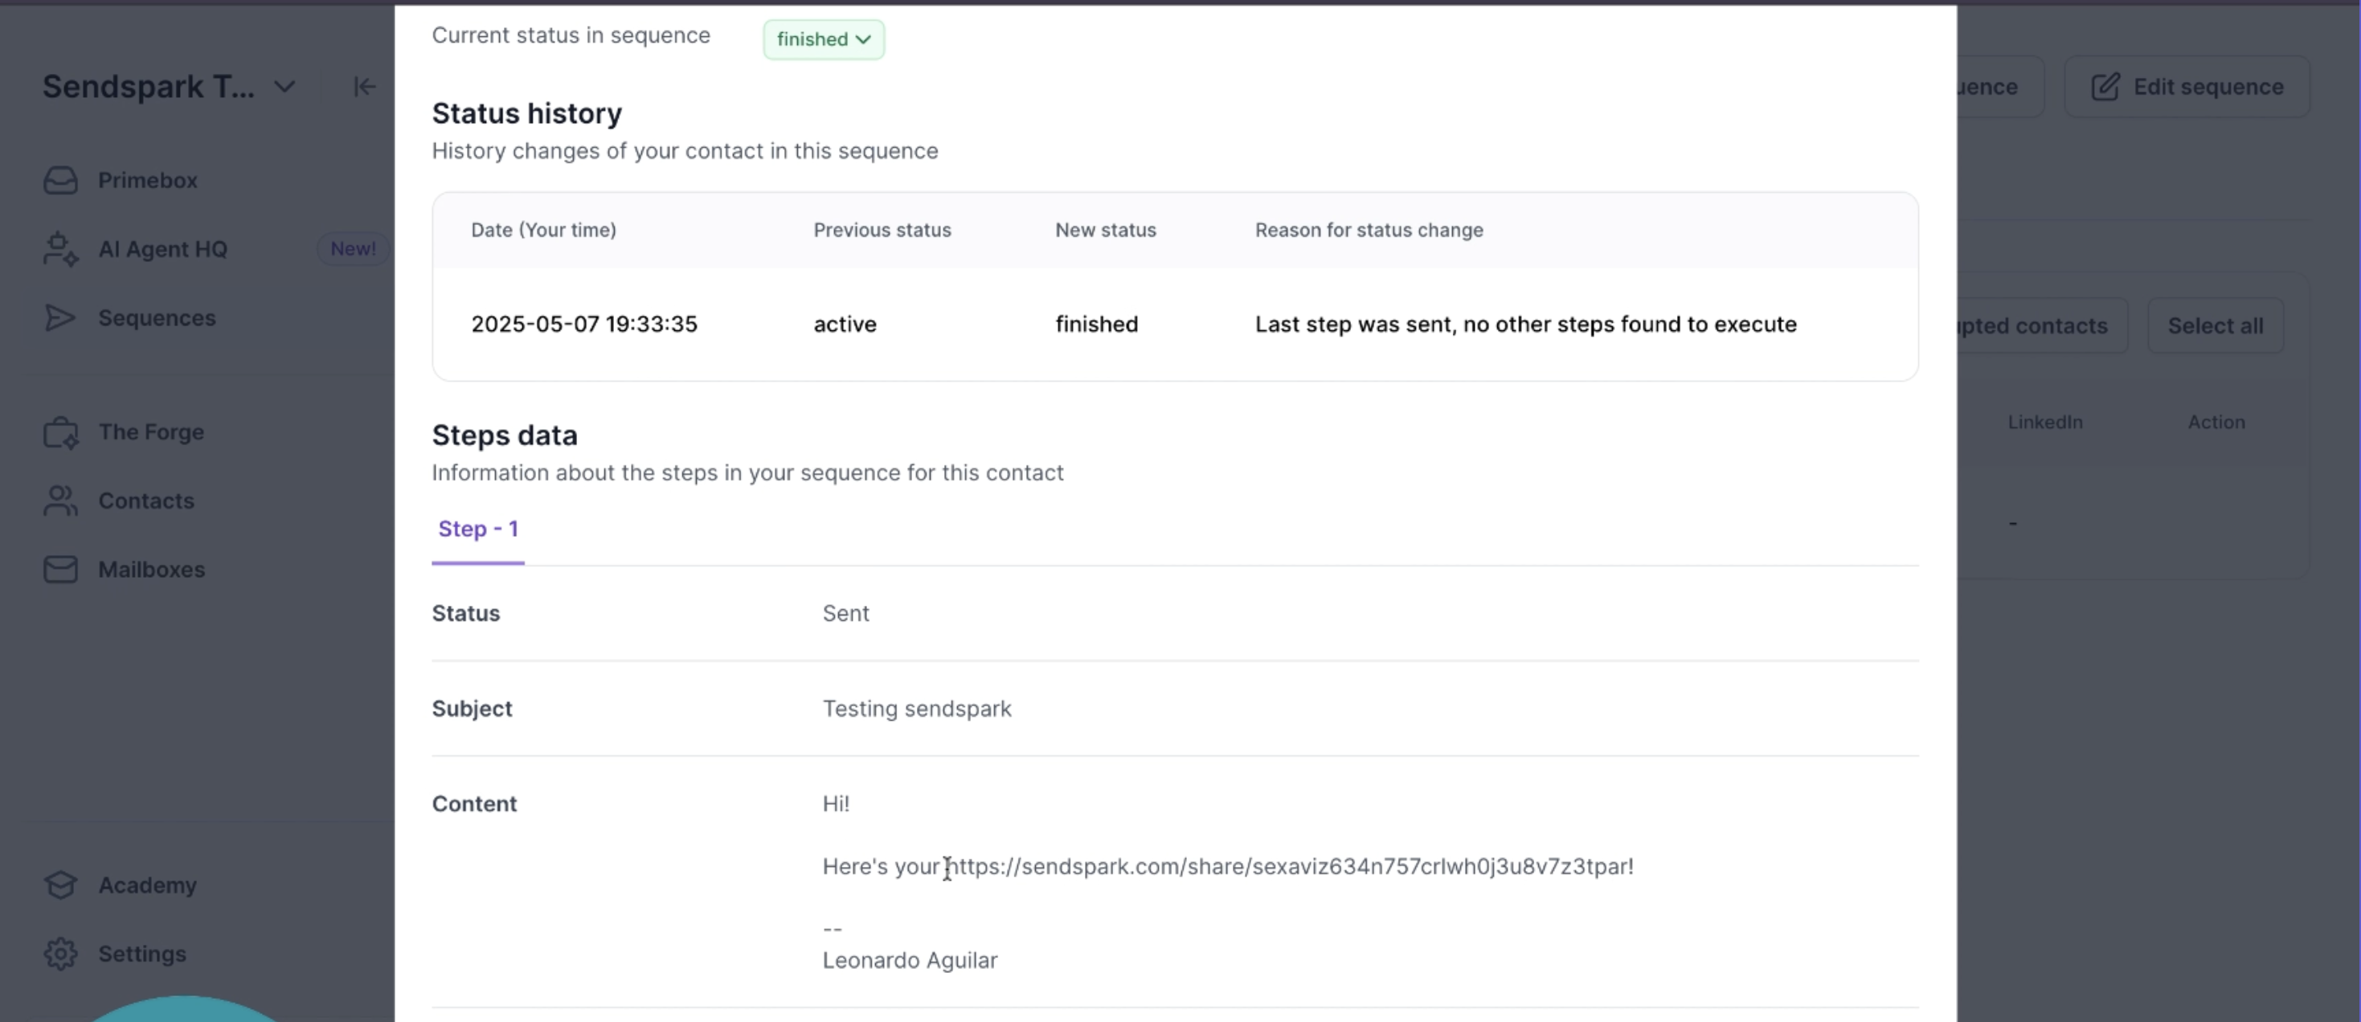The height and width of the screenshot is (1022, 2361).
Task: Expand the Sendspark workspace chevron
Action: pos(284,87)
